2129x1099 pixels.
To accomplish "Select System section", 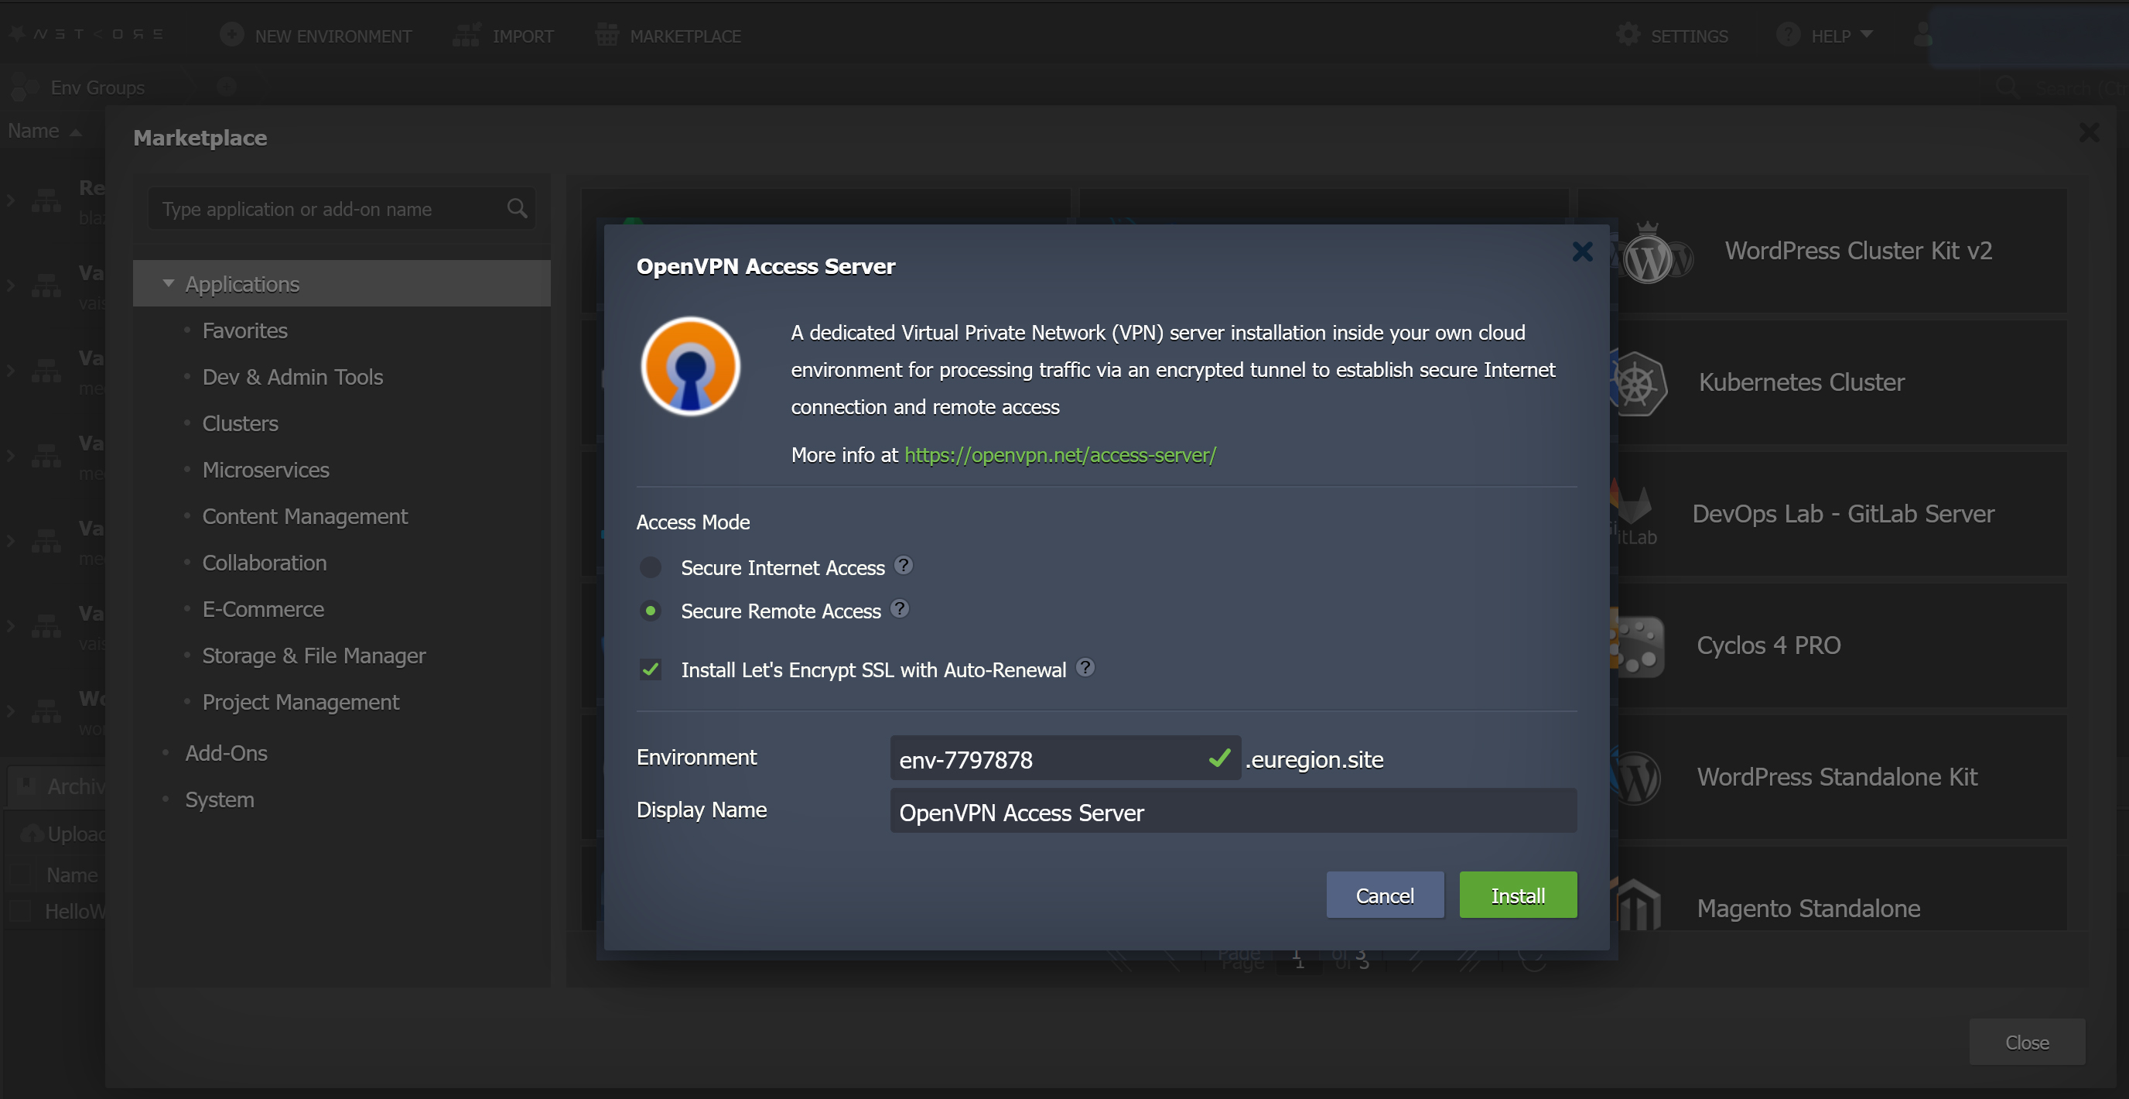I will coord(220,799).
